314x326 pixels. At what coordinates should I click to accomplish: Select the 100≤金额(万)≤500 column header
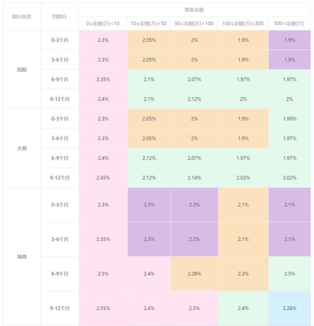pyautogui.click(x=243, y=24)
